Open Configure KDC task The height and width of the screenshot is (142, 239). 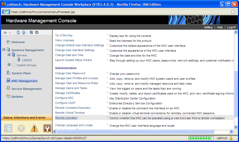coord(64,98)
